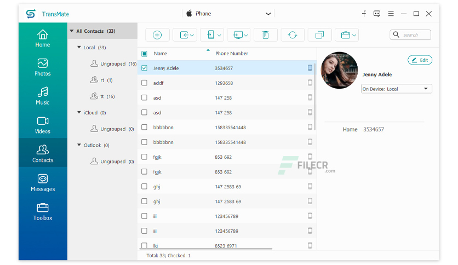The width and height of the screenshot is (458, 265).
Task: Open the Facebook icon in title bar
Action: pyautogui.click(x=364, y=14)
